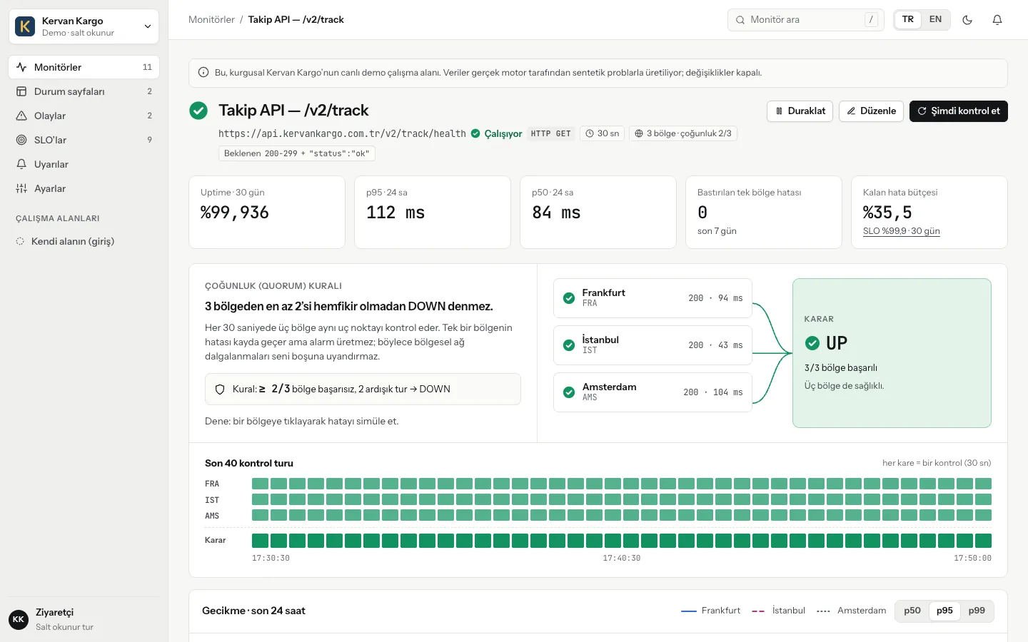The width and height of the screenshot is (1028, 642).
Task: Click the dashed circle icon beside Kendi alanın
Action: [x=20, y=241]
